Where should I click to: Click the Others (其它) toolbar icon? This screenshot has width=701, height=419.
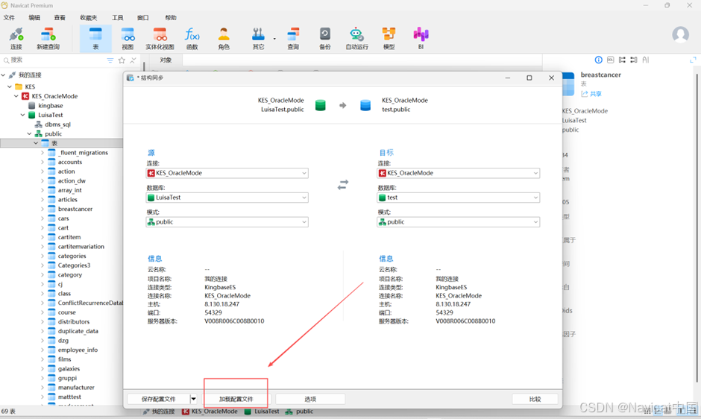[x=258, y=39]
